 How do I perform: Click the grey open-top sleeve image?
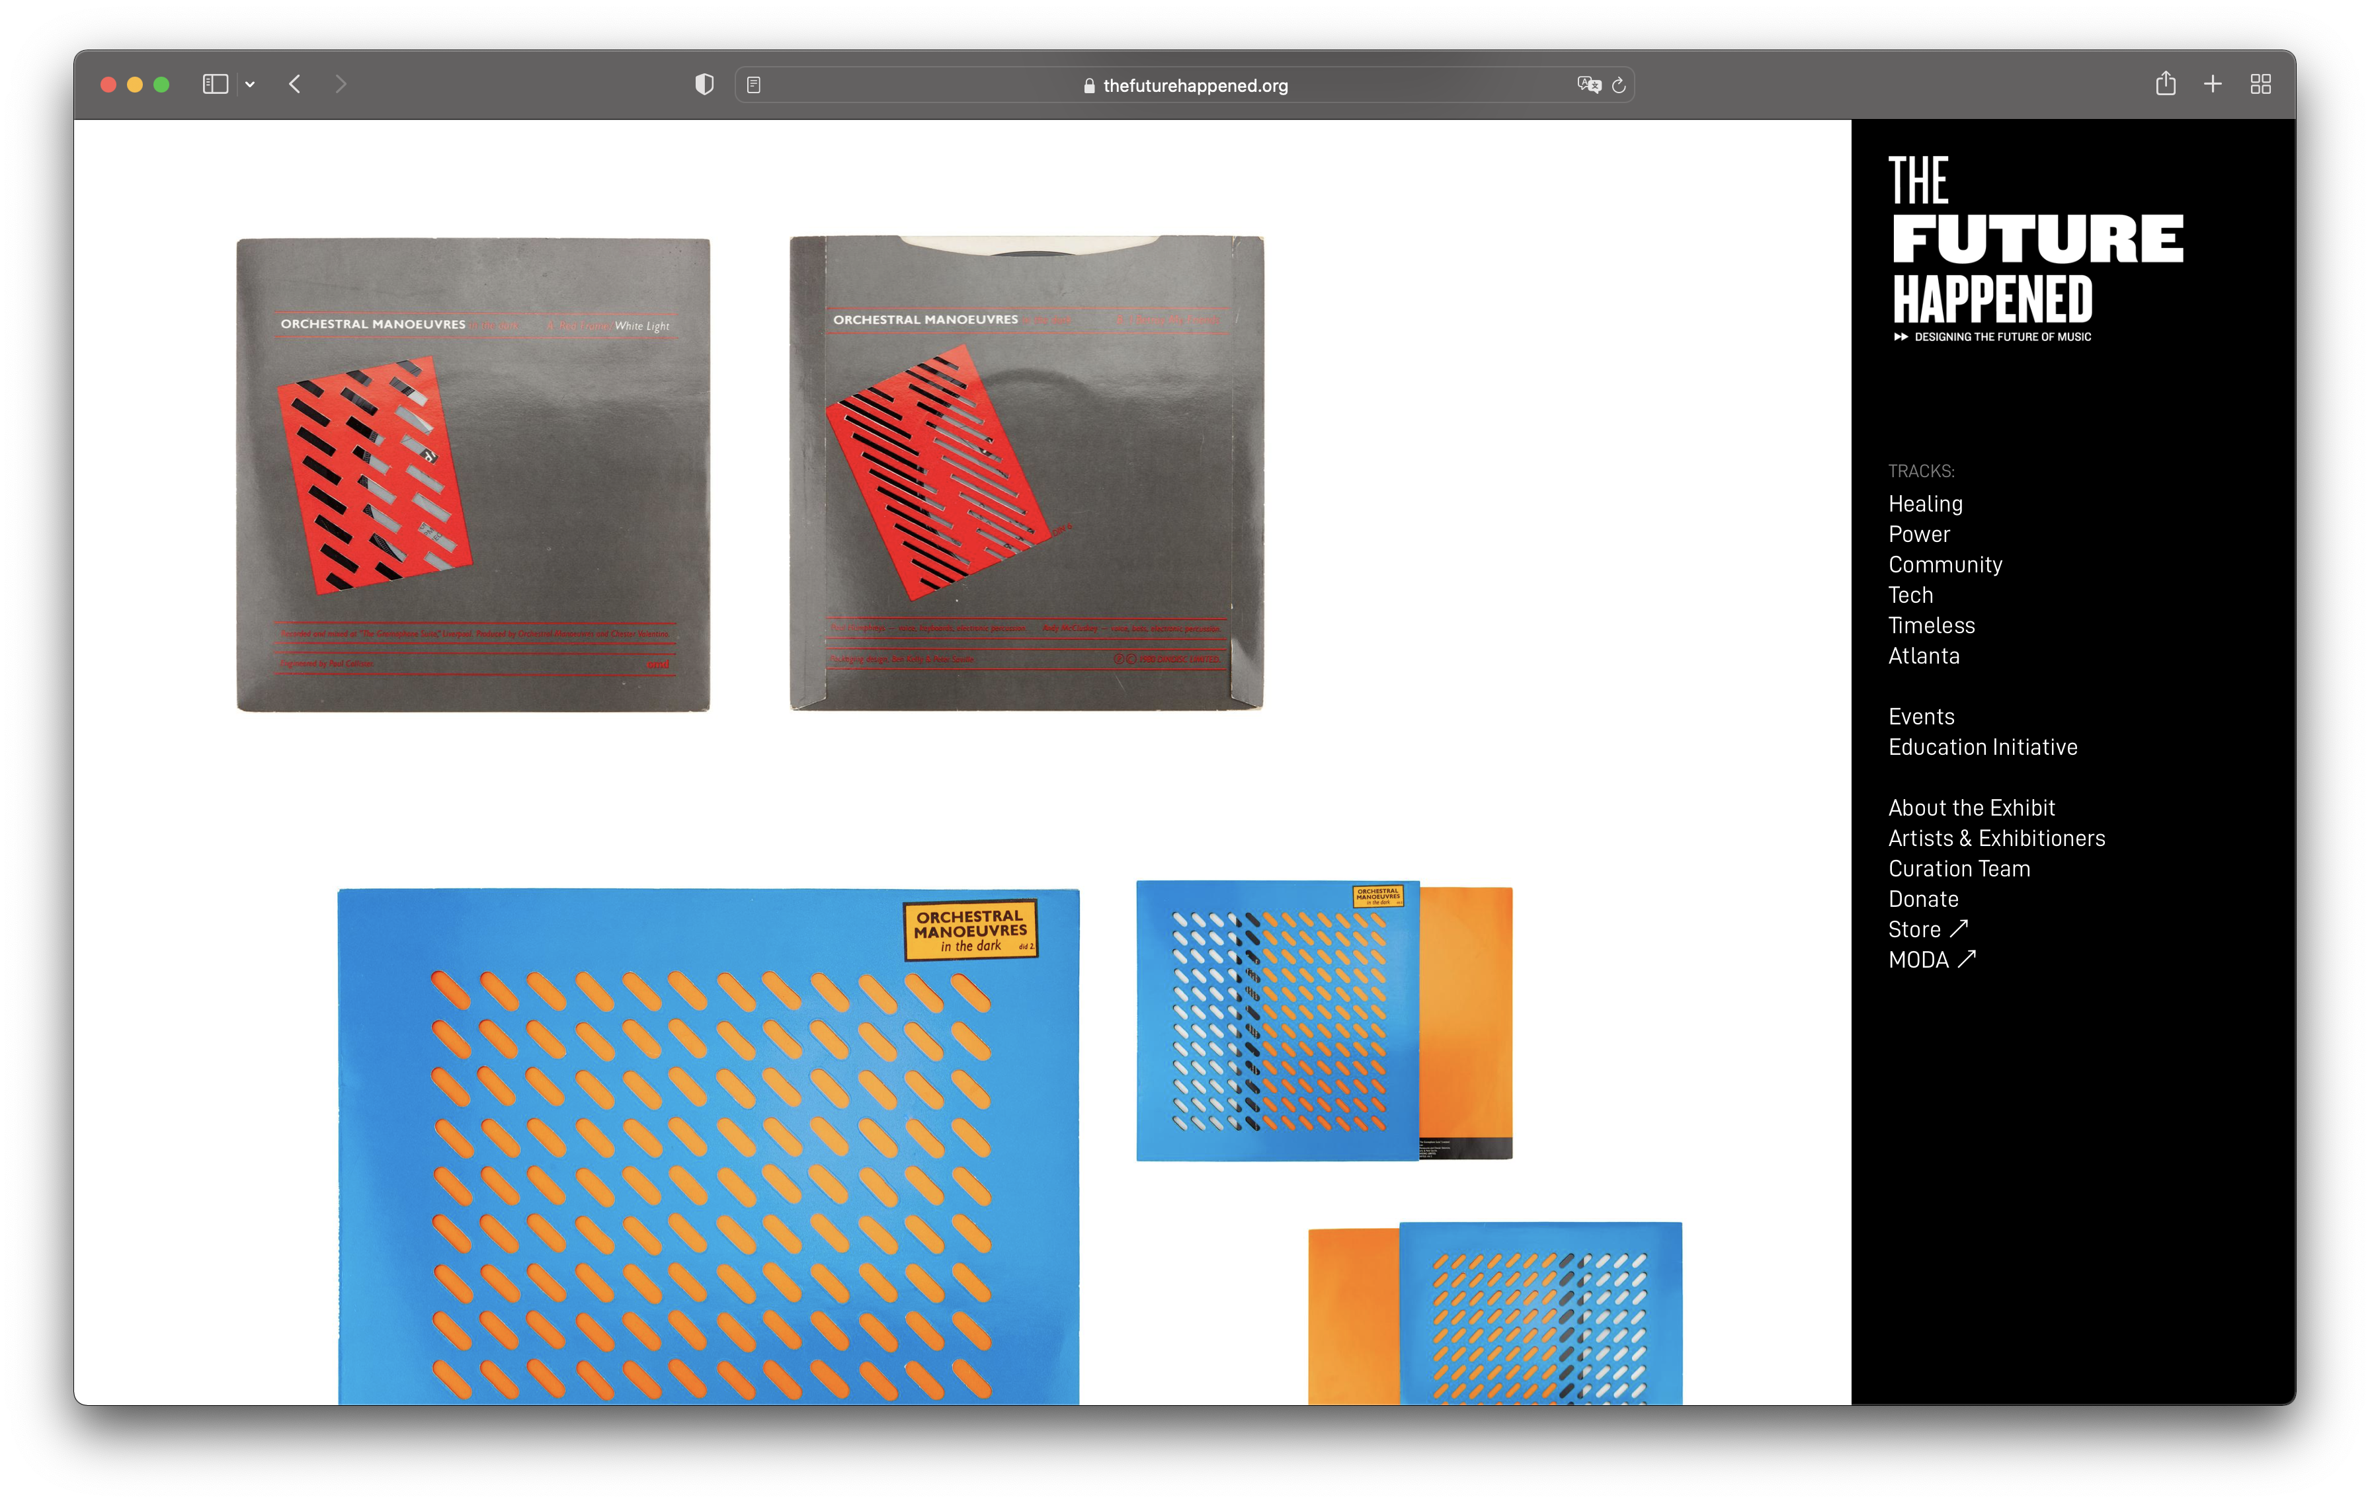tap(1026, 472)
